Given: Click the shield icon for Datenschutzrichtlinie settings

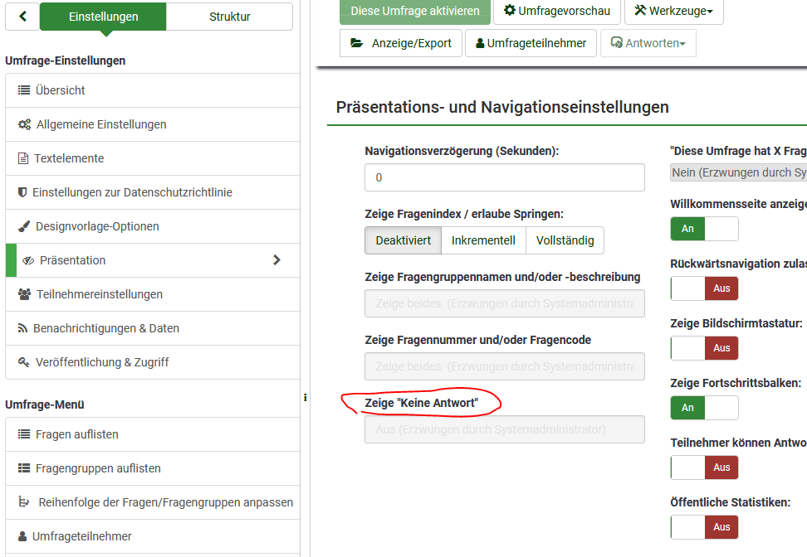Looking at the screenshot, I should point(22,192).
